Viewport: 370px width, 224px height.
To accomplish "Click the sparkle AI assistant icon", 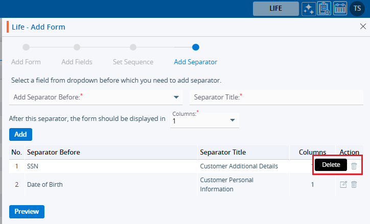I will point(308,9).
